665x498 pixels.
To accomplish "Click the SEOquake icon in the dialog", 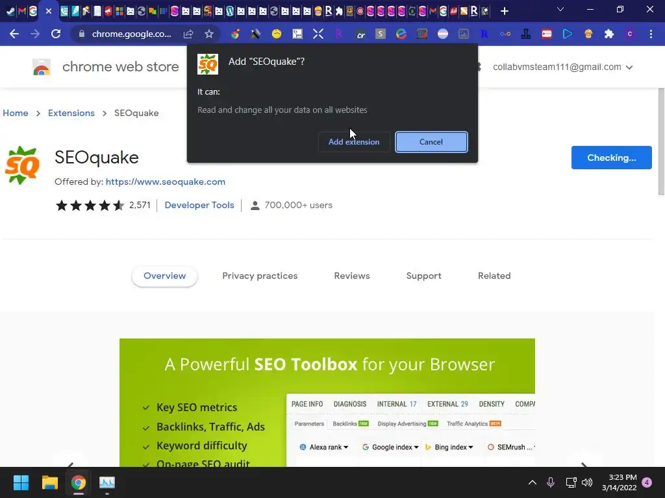I will pyautogui.click(x=208, y=64).
